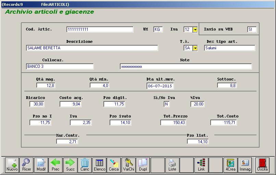Click the %Iva field 20.00
The image size is (276, 175).
pos(197,104)
